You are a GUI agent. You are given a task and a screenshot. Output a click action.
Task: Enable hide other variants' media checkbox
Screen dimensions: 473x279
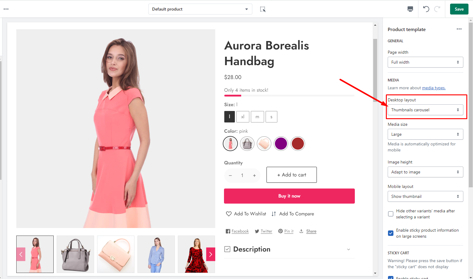(391, 214)
